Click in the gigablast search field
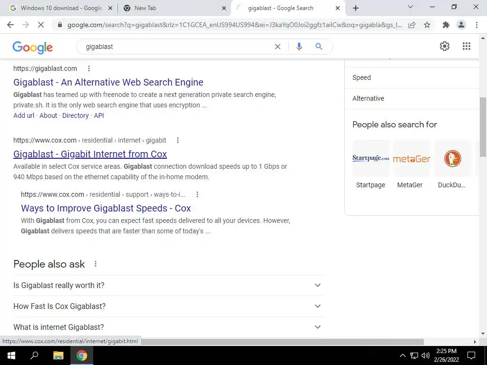The image size is (487, 365). pos(177,47)
